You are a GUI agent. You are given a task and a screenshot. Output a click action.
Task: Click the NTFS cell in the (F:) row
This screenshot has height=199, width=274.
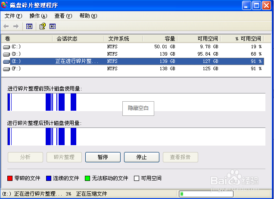pos(112,68)
